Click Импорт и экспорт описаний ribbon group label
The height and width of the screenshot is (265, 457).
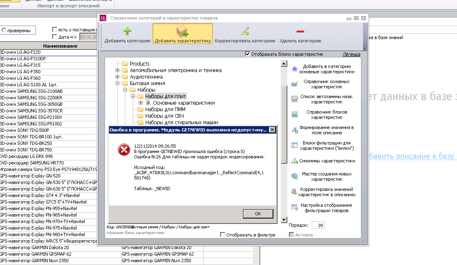click(x=68, y=6)
